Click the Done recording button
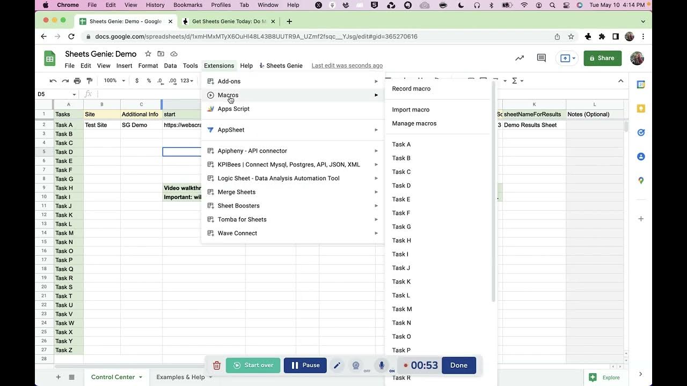 [459, 365]
